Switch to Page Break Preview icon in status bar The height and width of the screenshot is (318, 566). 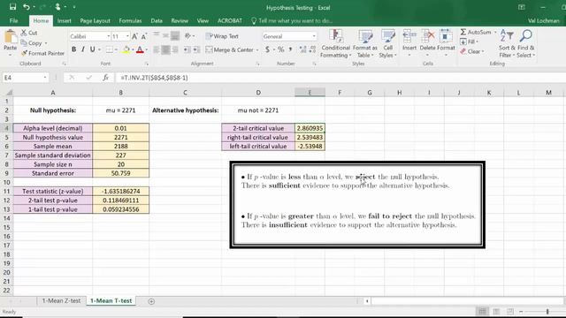click(509, 312)
